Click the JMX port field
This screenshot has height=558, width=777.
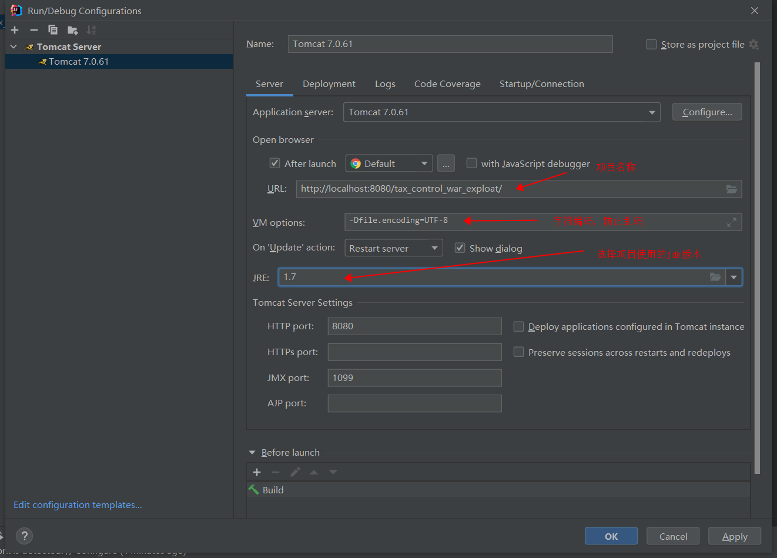414,378
